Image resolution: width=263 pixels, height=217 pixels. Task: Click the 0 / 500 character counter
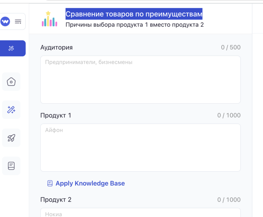tap(231, 47)
